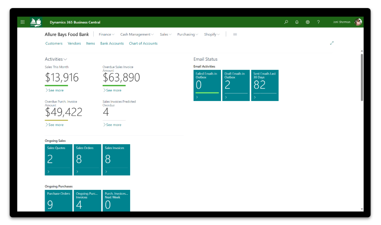Screen dimensions: 381x225
Task: Open the Sales Orders tile
Action: click(87, 160)
